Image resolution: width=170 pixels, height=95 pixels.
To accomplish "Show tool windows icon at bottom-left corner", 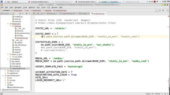I will click(2, 94).
